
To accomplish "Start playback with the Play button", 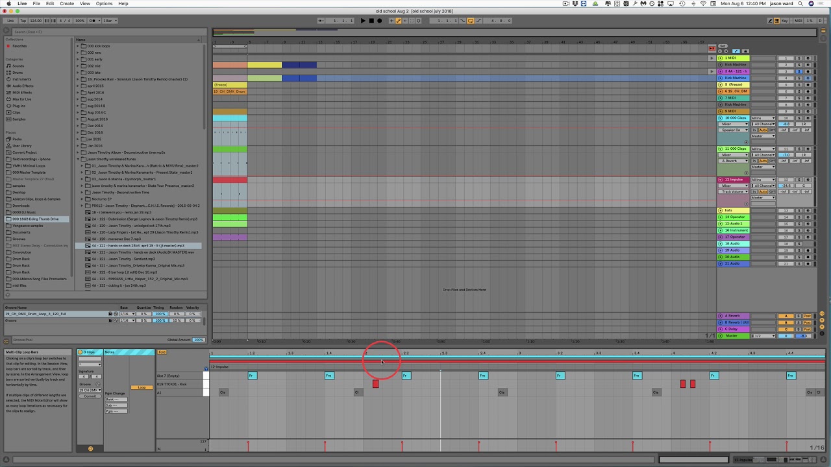I will coord(363,21).
